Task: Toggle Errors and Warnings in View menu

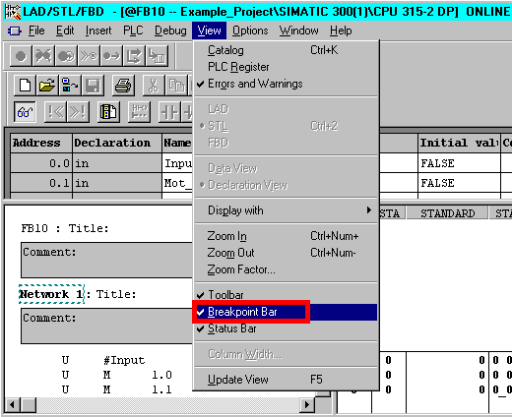Action: pos(286,84)
